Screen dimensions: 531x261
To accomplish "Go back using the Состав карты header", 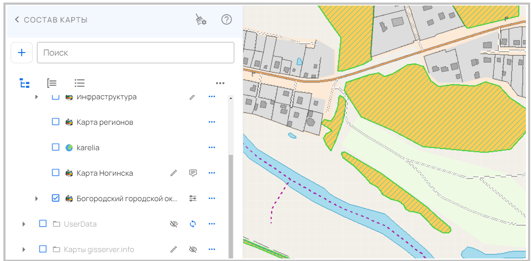I will pyautogui.click(x=17, y=20).
